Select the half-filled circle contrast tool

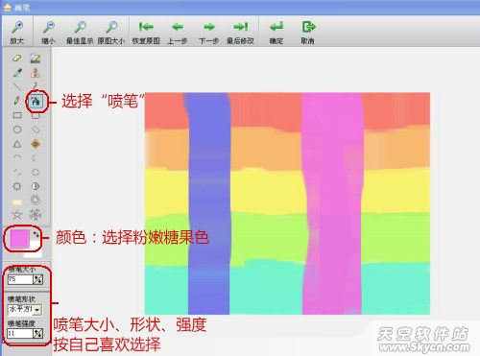tap(36, 186)
